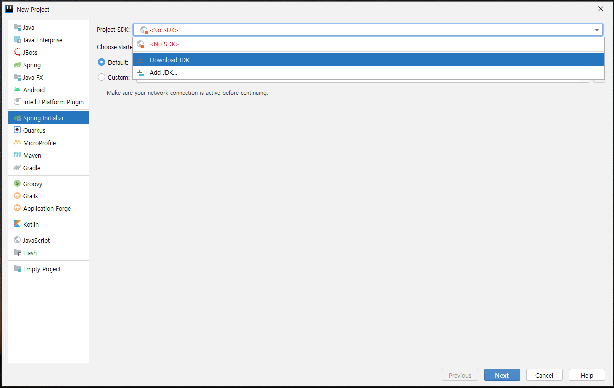Click the Next button

pos(502,375)
